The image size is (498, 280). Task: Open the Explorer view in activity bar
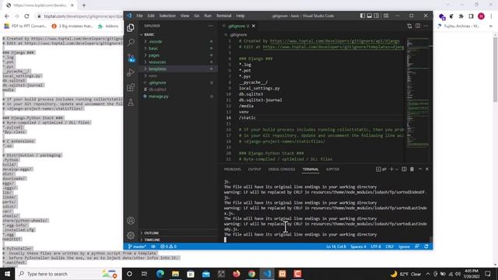131,28
